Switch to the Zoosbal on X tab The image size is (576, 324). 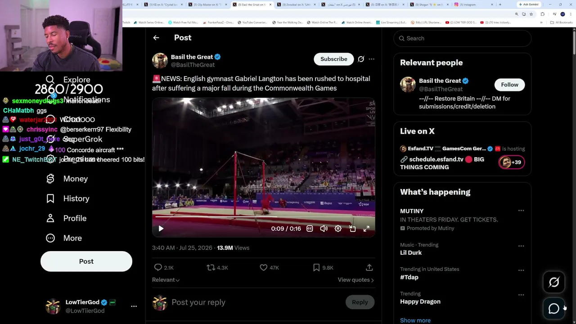coord(297,4)
